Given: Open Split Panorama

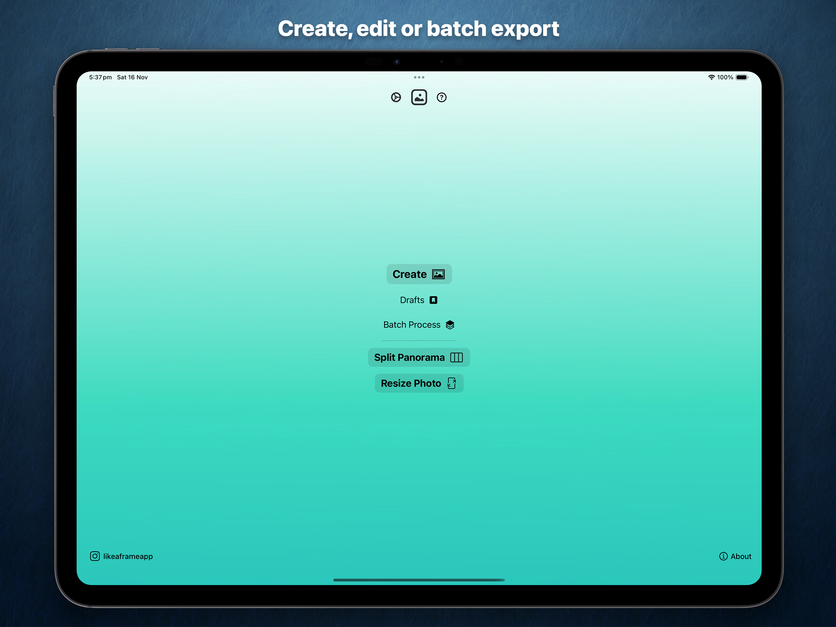Looking at the screenshot, I should (x=419, y=358).
